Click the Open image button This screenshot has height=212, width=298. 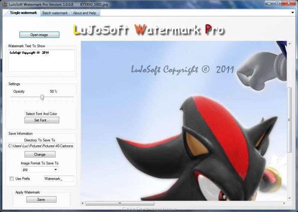coord(39,35)
